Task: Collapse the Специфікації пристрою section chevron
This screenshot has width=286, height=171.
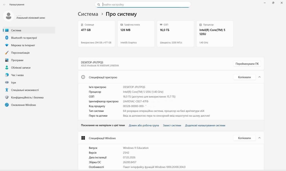Action: tap(259, 77)
